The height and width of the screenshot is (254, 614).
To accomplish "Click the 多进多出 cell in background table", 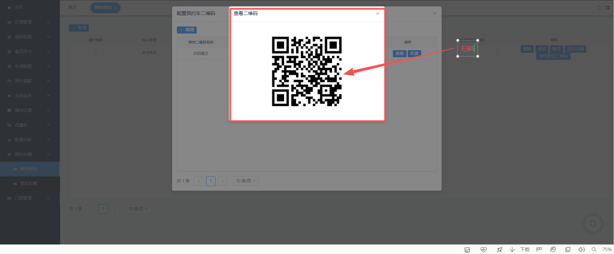I will 149,51.
